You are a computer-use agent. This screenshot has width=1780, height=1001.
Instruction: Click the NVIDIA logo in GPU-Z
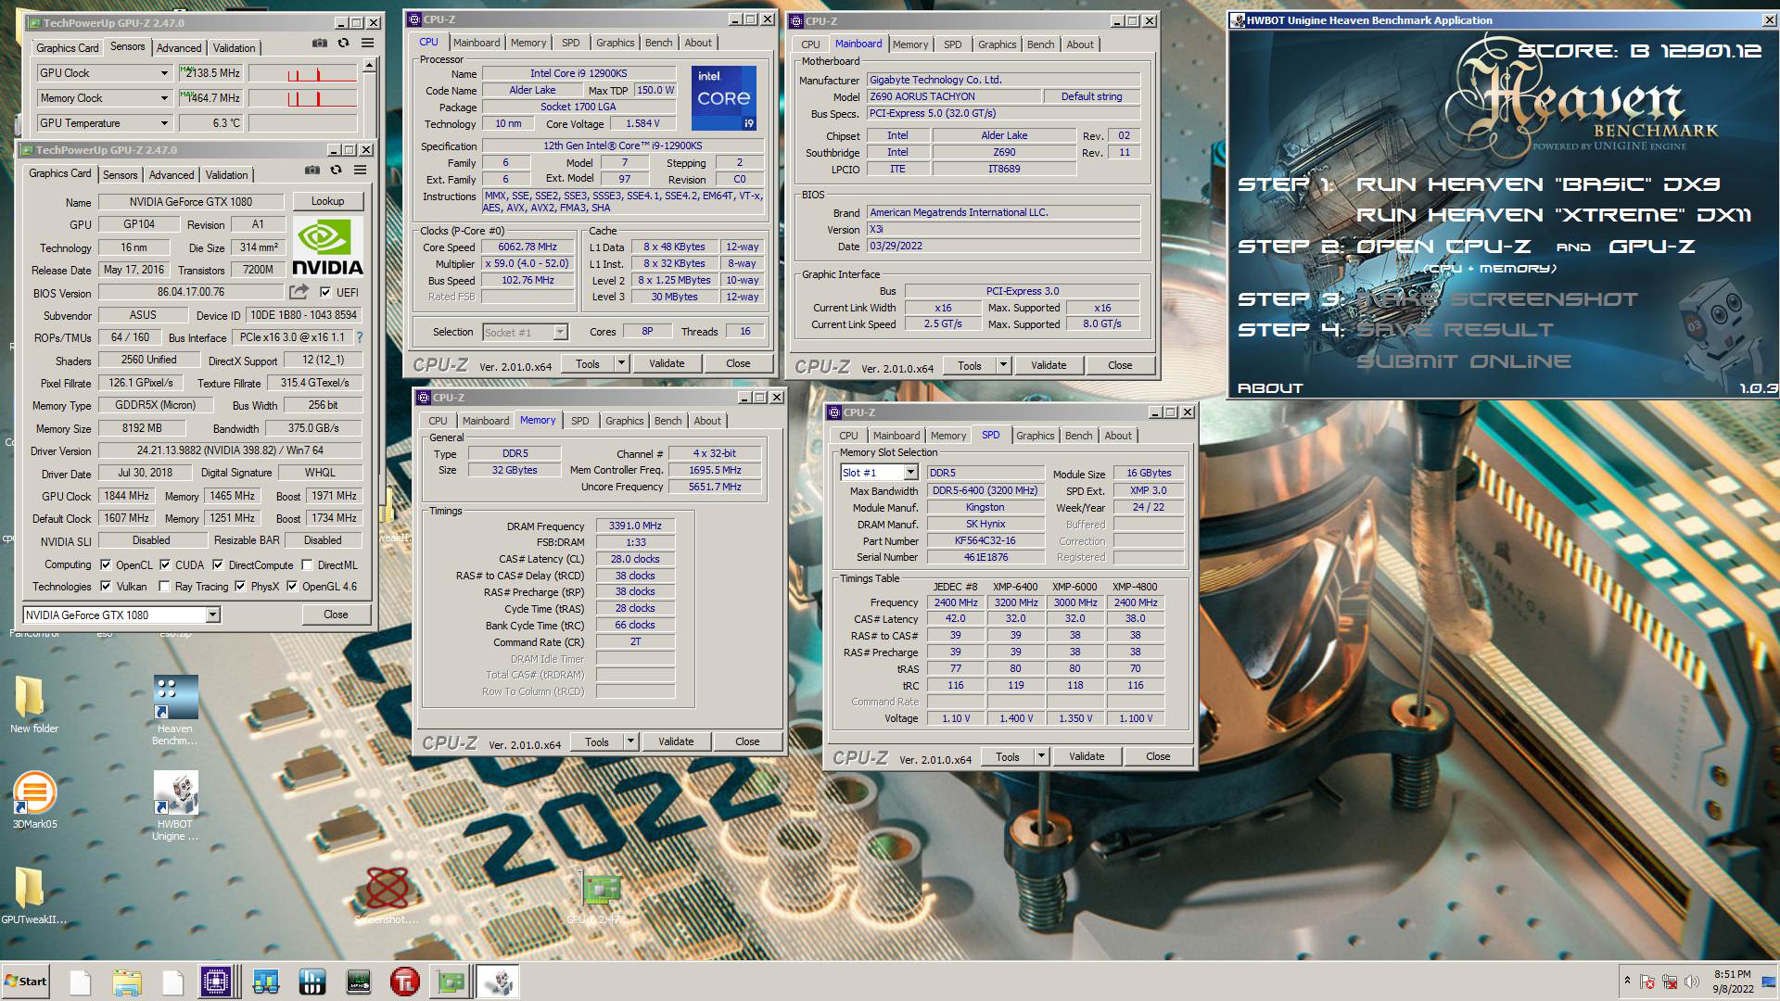pos(327,247)
